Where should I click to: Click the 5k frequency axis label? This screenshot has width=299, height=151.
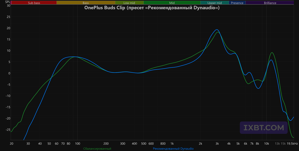238,144
